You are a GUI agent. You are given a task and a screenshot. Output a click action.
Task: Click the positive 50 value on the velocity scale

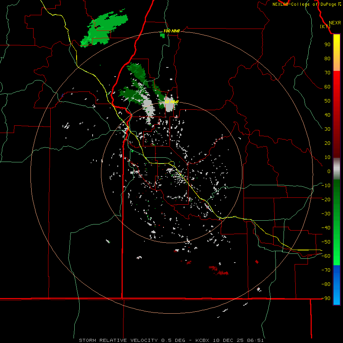(x=327, y=101)
